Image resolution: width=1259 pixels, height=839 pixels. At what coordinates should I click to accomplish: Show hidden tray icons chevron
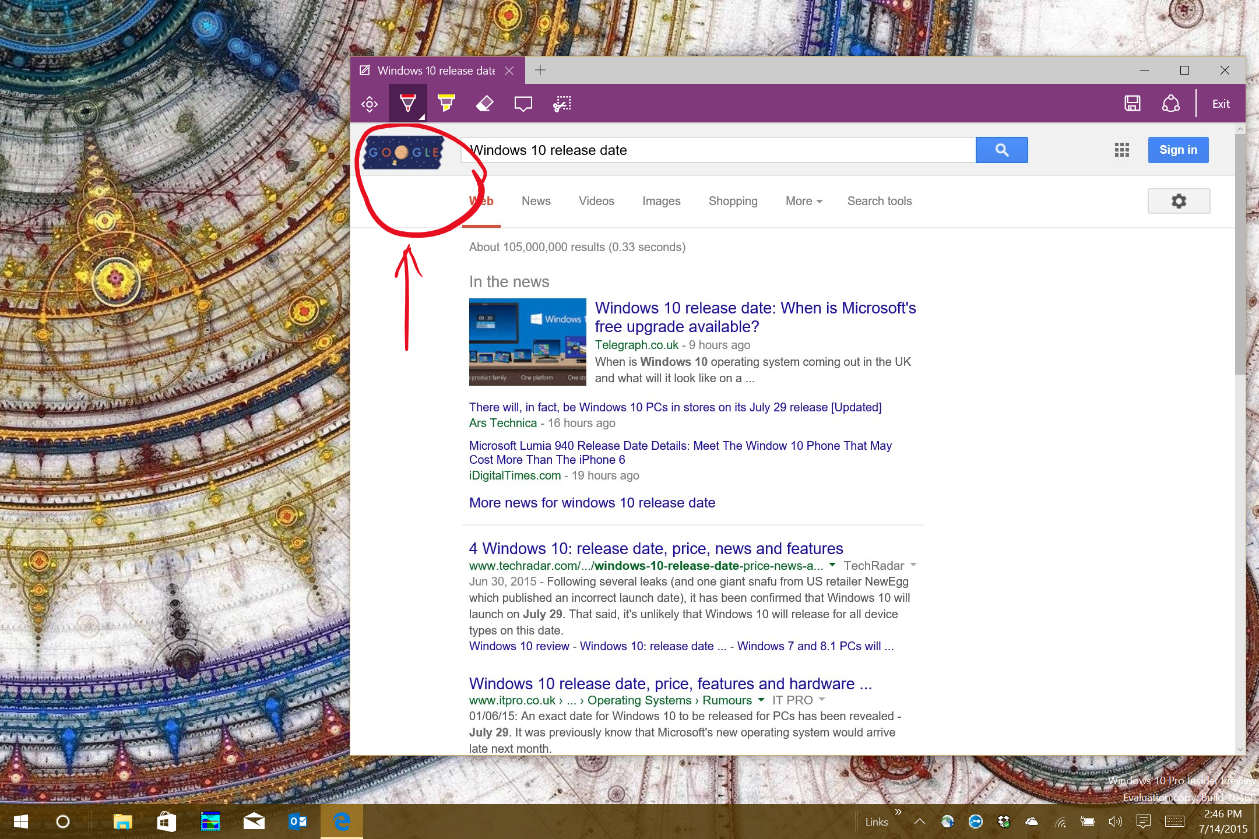(920, 822)
